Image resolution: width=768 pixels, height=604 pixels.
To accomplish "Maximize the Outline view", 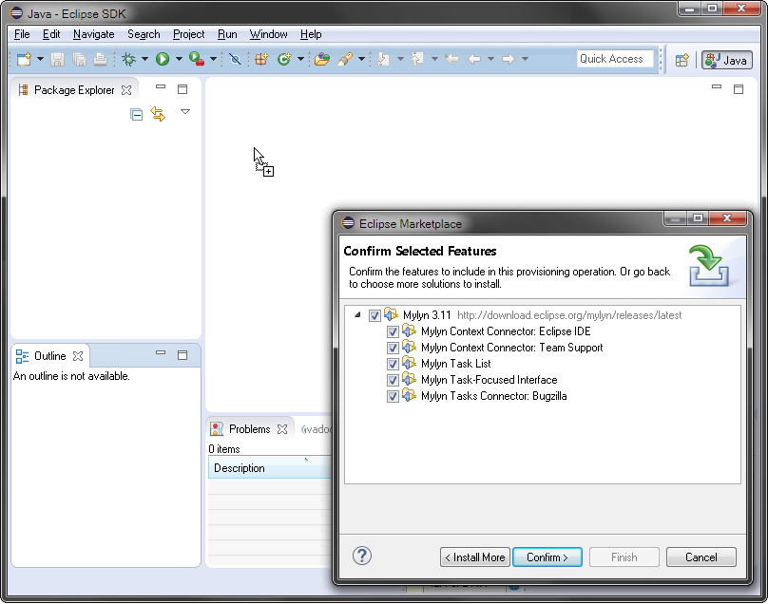I will 182,355.
